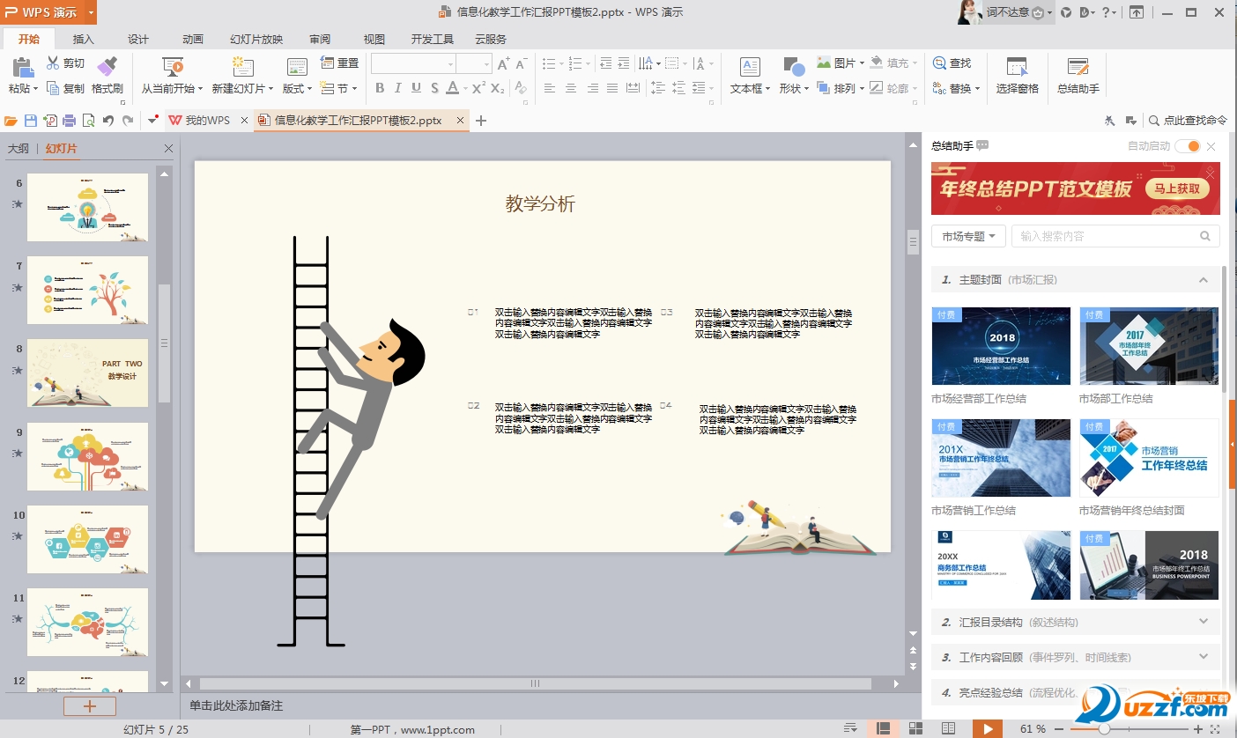Toggle the auto-start (自动启动) switch
Screen dimensions: 1237x738
1187,146
